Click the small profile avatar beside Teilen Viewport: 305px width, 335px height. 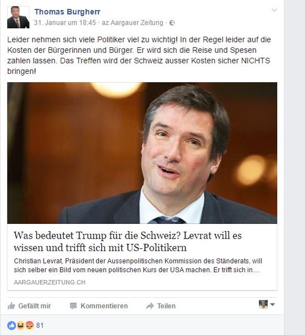[x=263, y=305]
